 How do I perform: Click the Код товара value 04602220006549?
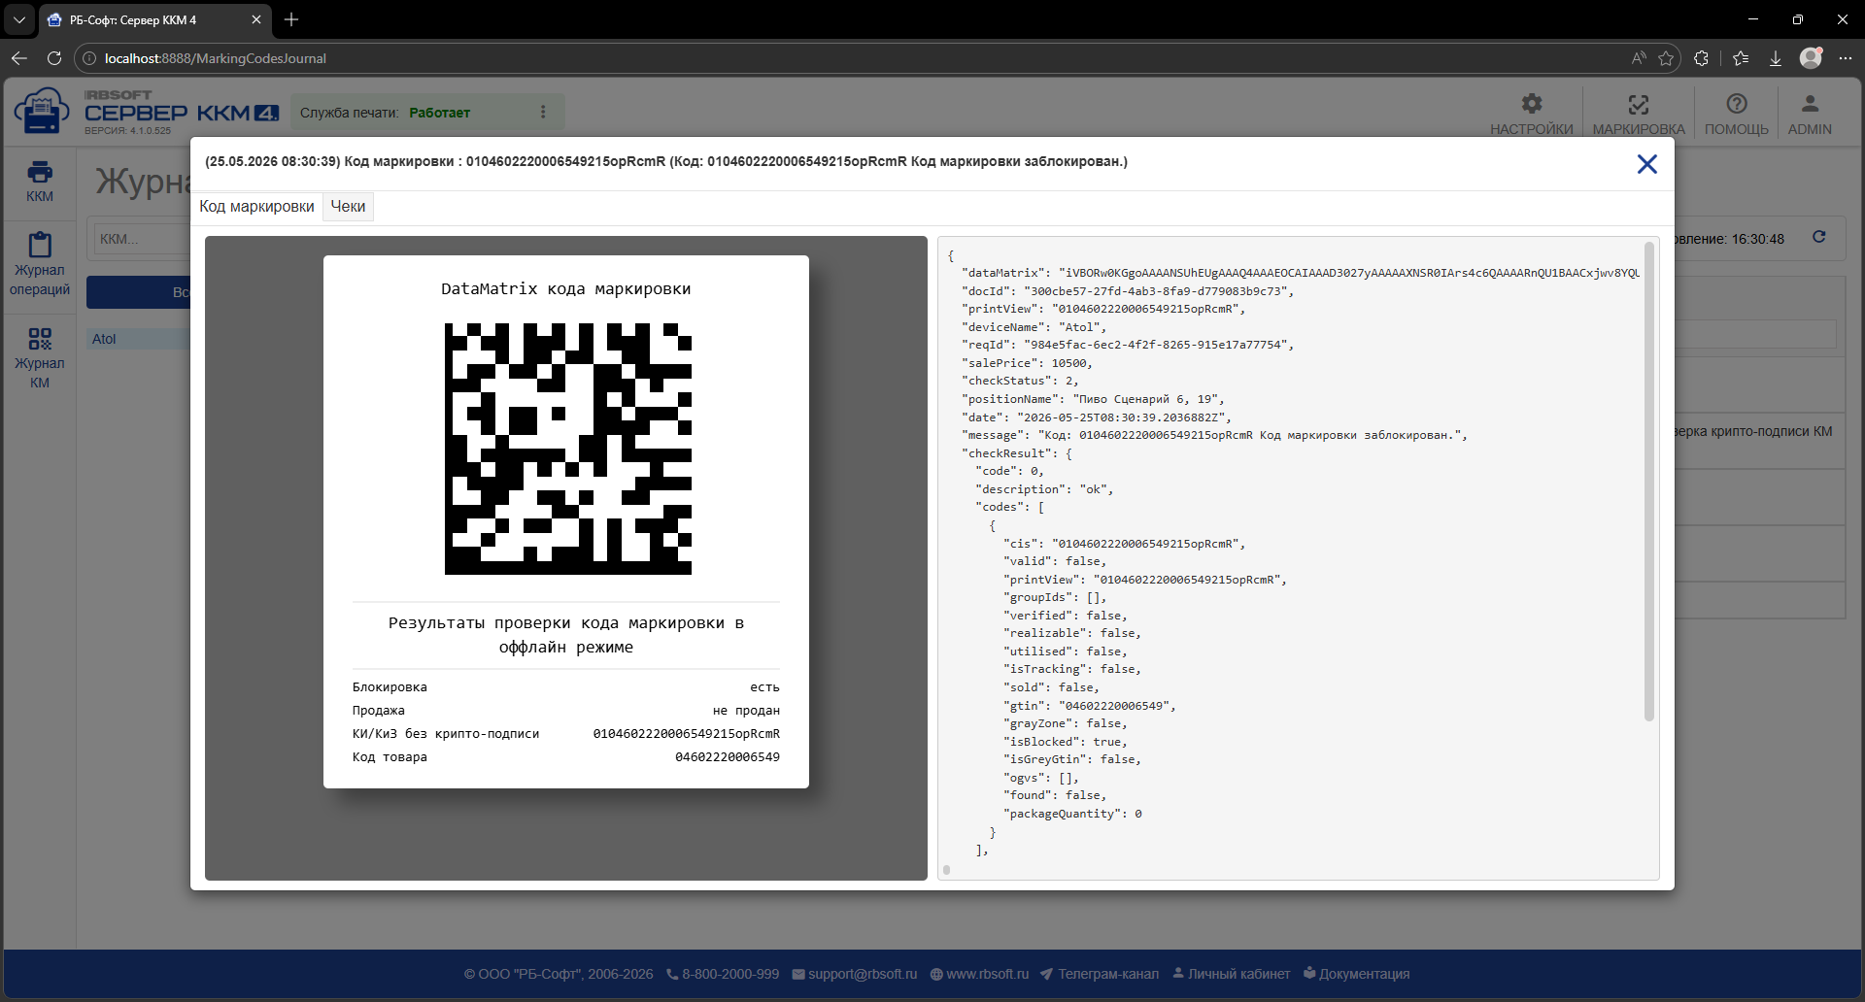(x=728, y=757)
